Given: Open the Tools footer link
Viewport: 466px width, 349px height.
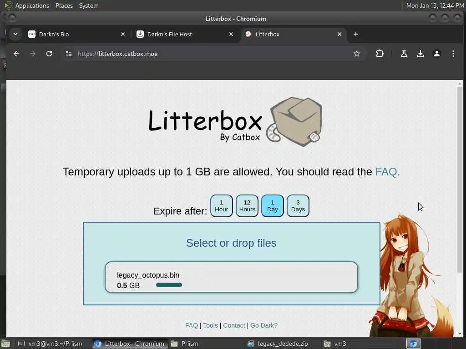Looking at the screenshot, I should 210,325.
